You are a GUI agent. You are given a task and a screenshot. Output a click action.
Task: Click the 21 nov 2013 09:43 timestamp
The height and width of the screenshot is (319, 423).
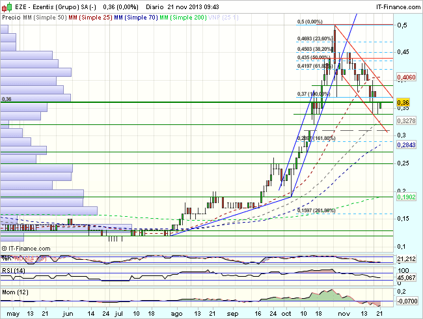193,7
